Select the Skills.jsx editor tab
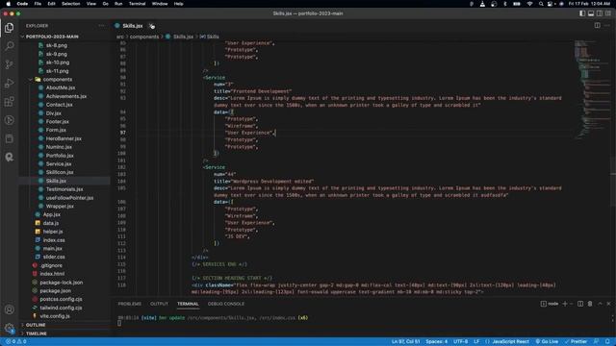Image resolution: width=616 pixels, height=346 pixels. tap(133, 26)
